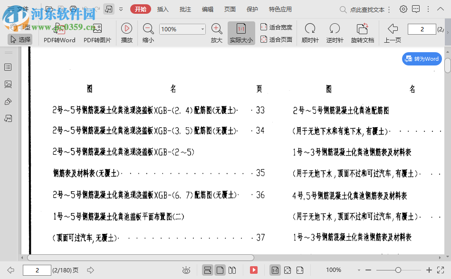Open the more options menu beside search
451x279 pixels.
390,9
